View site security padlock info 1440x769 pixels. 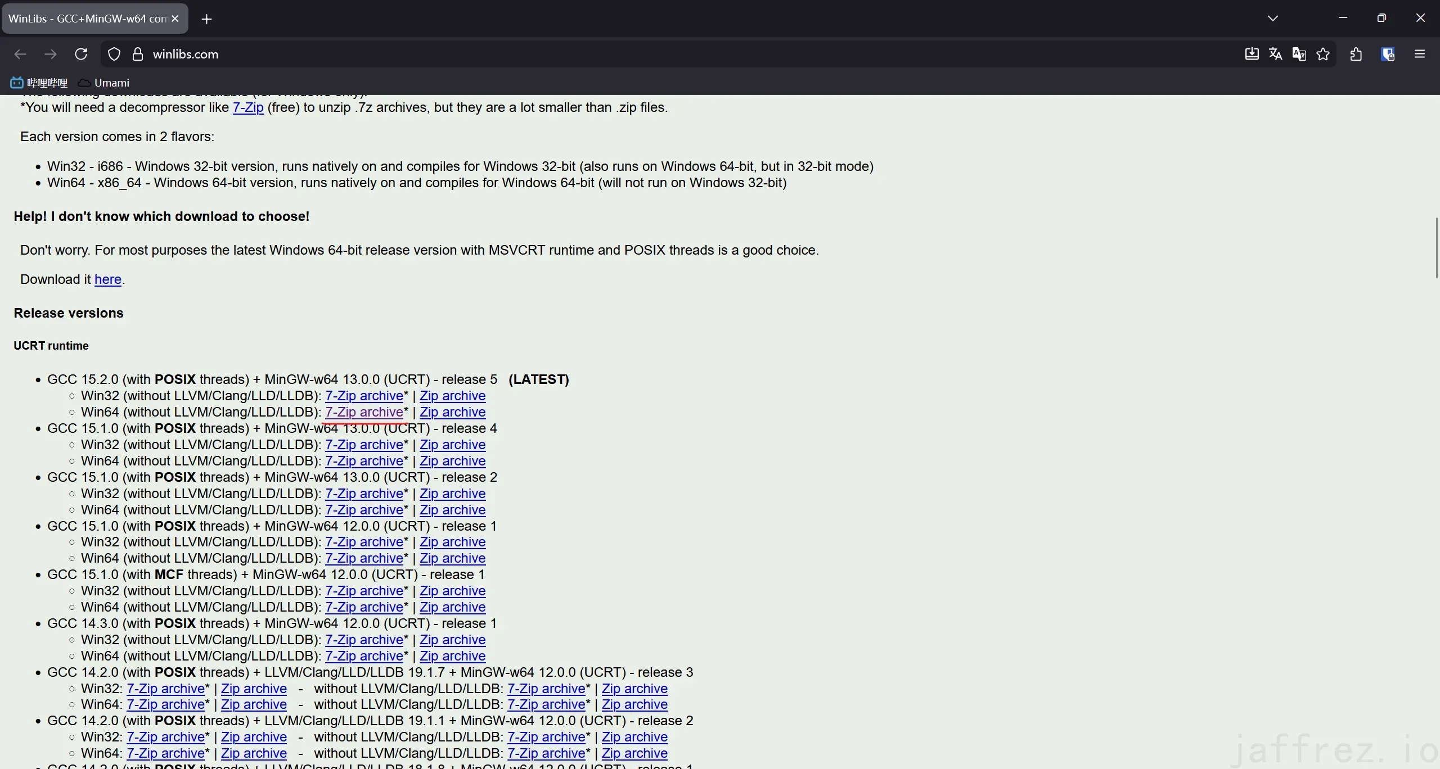pos(137,54)
